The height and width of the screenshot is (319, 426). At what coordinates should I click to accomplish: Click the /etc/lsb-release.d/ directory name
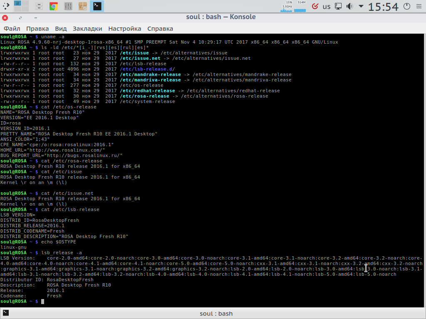(148, 69)
